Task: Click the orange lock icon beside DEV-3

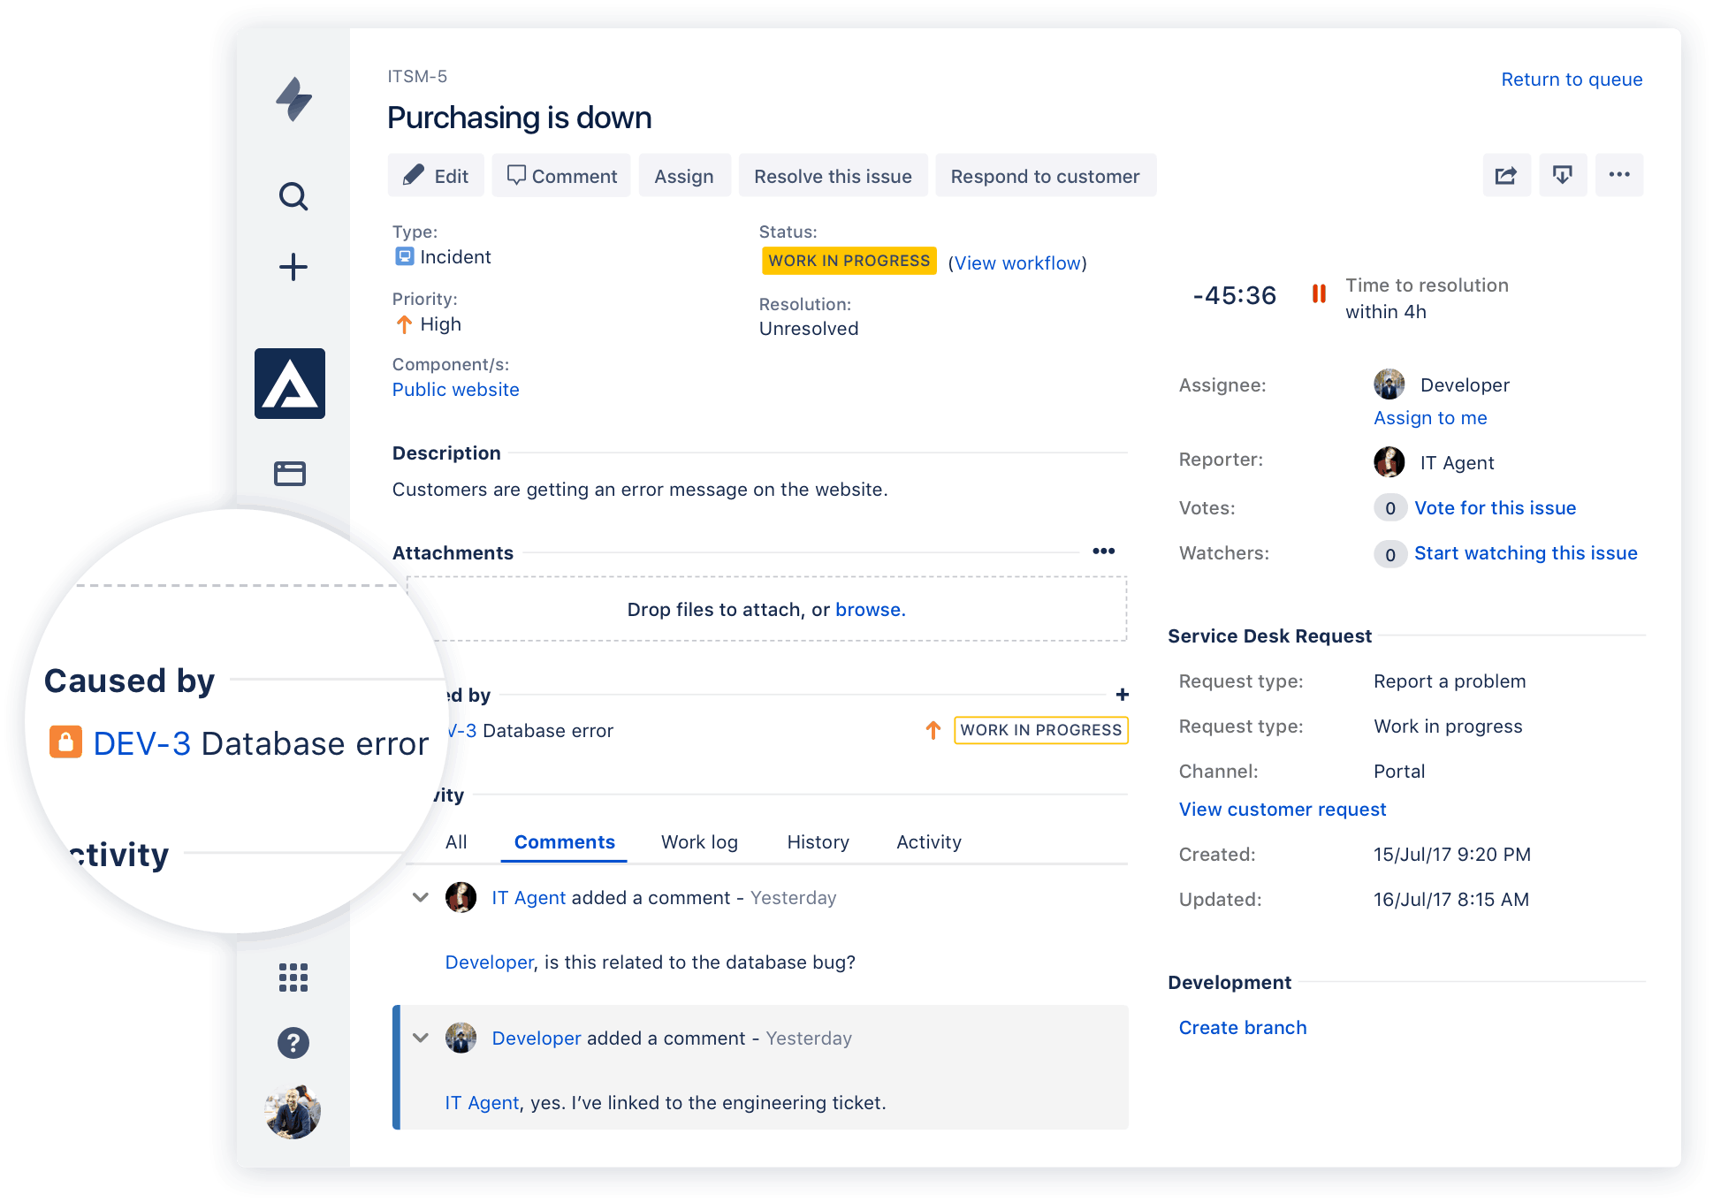Action: pyautogui.click(x=65, y=742)
